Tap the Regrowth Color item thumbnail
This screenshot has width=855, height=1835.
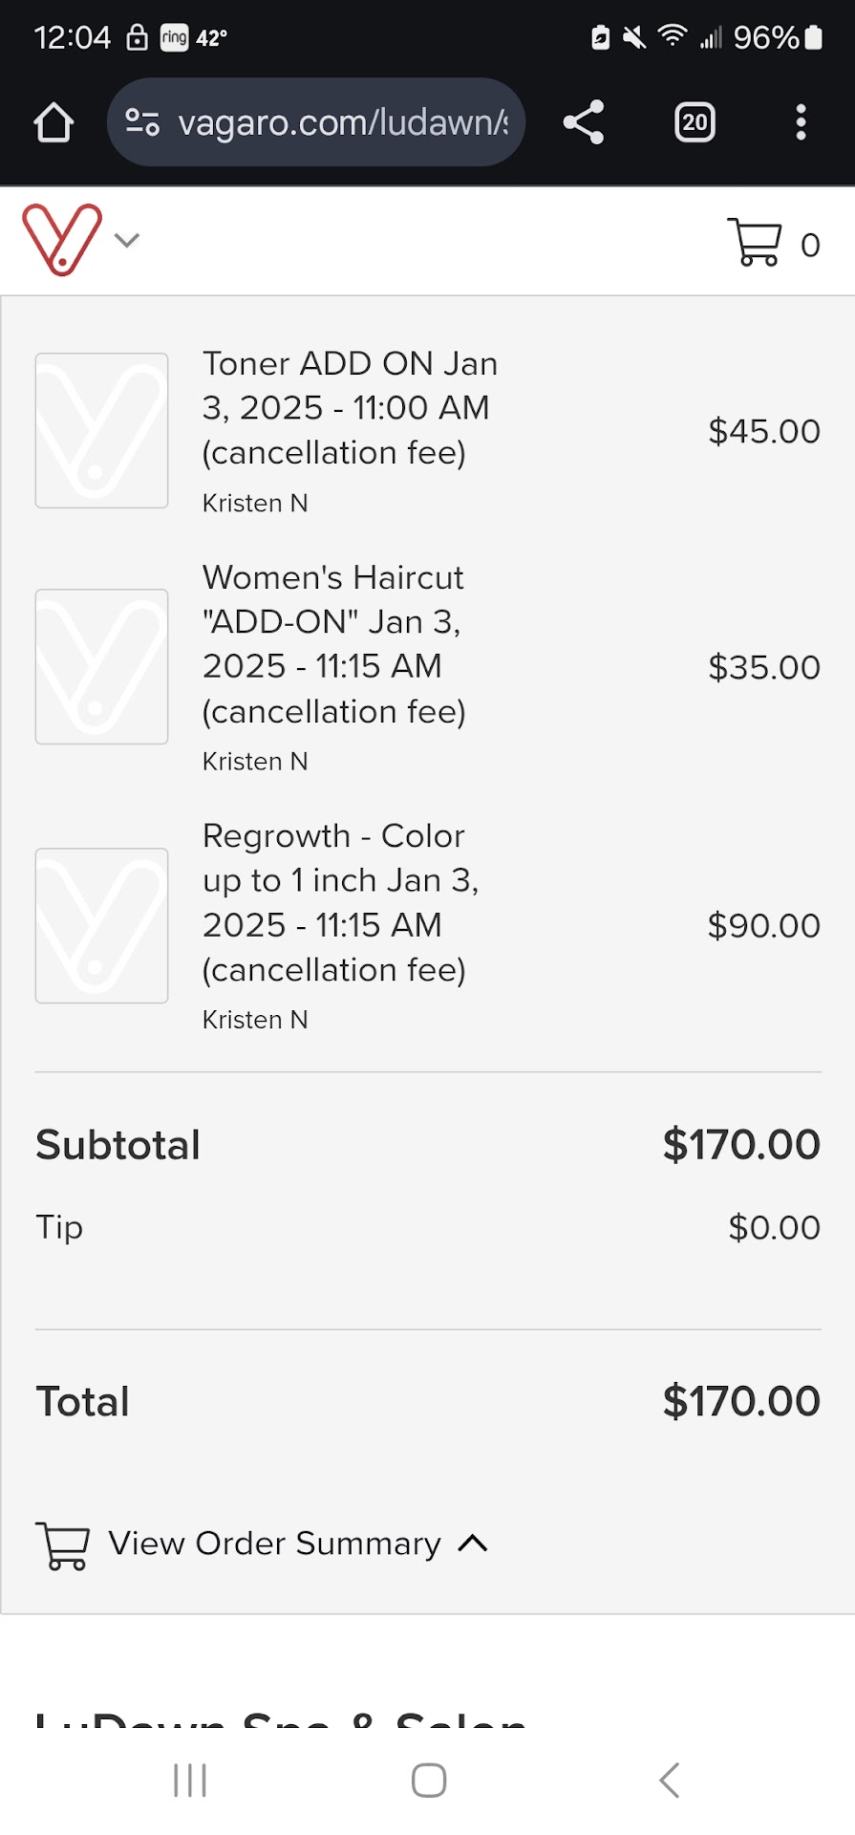[x=102, y=925]
